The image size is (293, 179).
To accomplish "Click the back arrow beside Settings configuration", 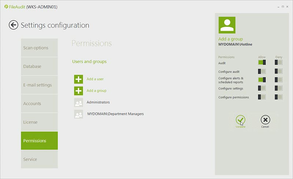I will click(x=14, y=25).
